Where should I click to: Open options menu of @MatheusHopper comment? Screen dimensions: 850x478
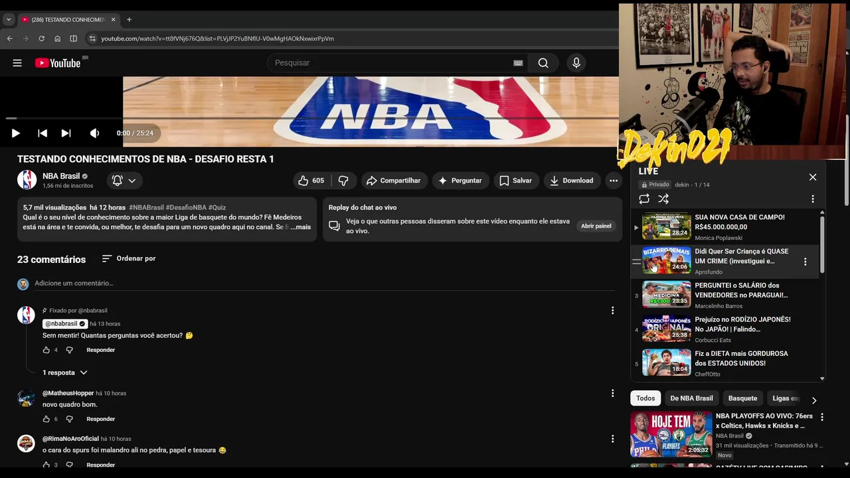click(x=612, y=394)
